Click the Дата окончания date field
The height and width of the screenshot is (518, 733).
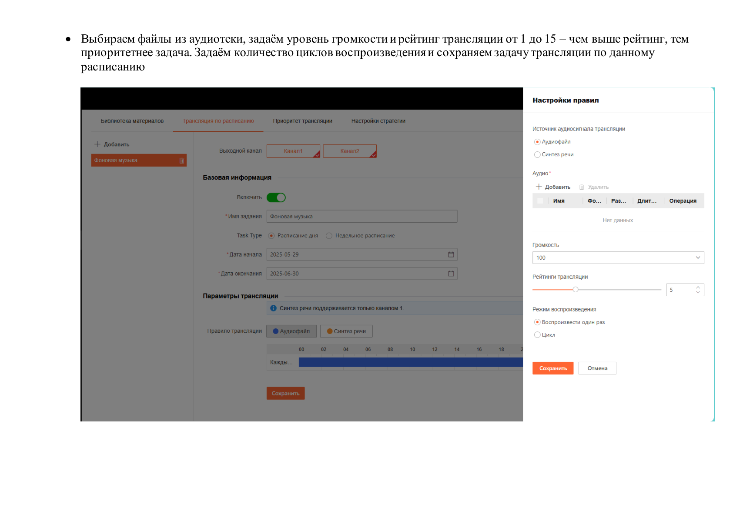pos(362,274)
